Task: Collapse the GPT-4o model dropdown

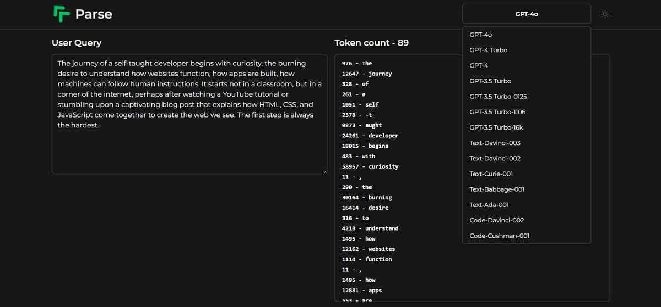Action: tap(526, 14)
